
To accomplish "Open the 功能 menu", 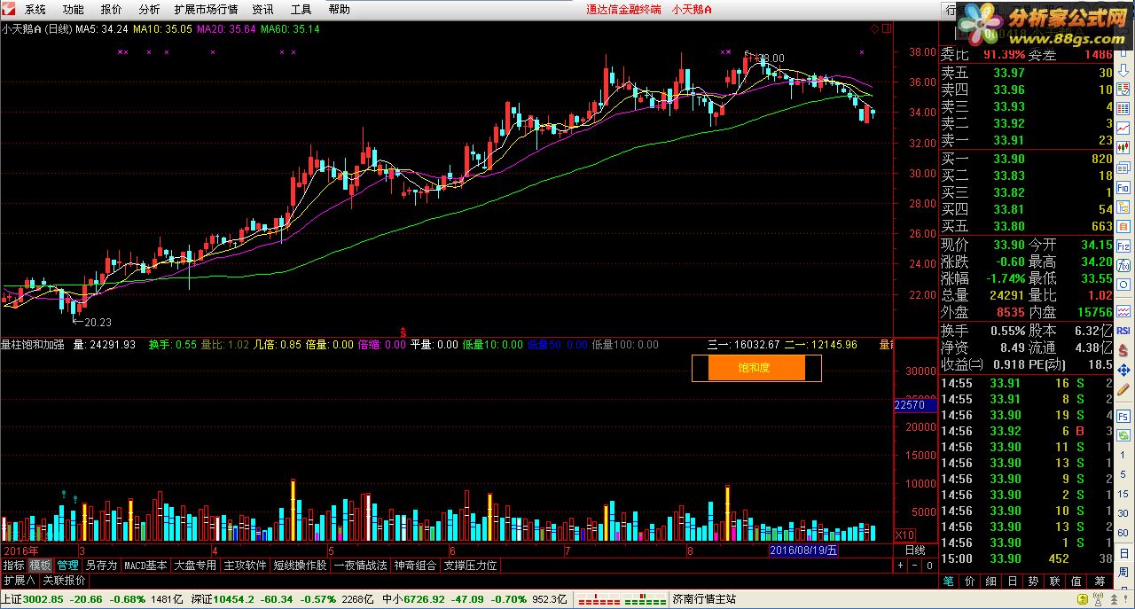I will 74,10.
